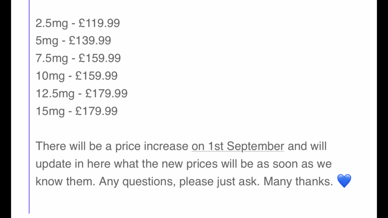Click the "There will be a price increase" text
Viewport: 388px width, 218px height.
click(x=112, y=146)
